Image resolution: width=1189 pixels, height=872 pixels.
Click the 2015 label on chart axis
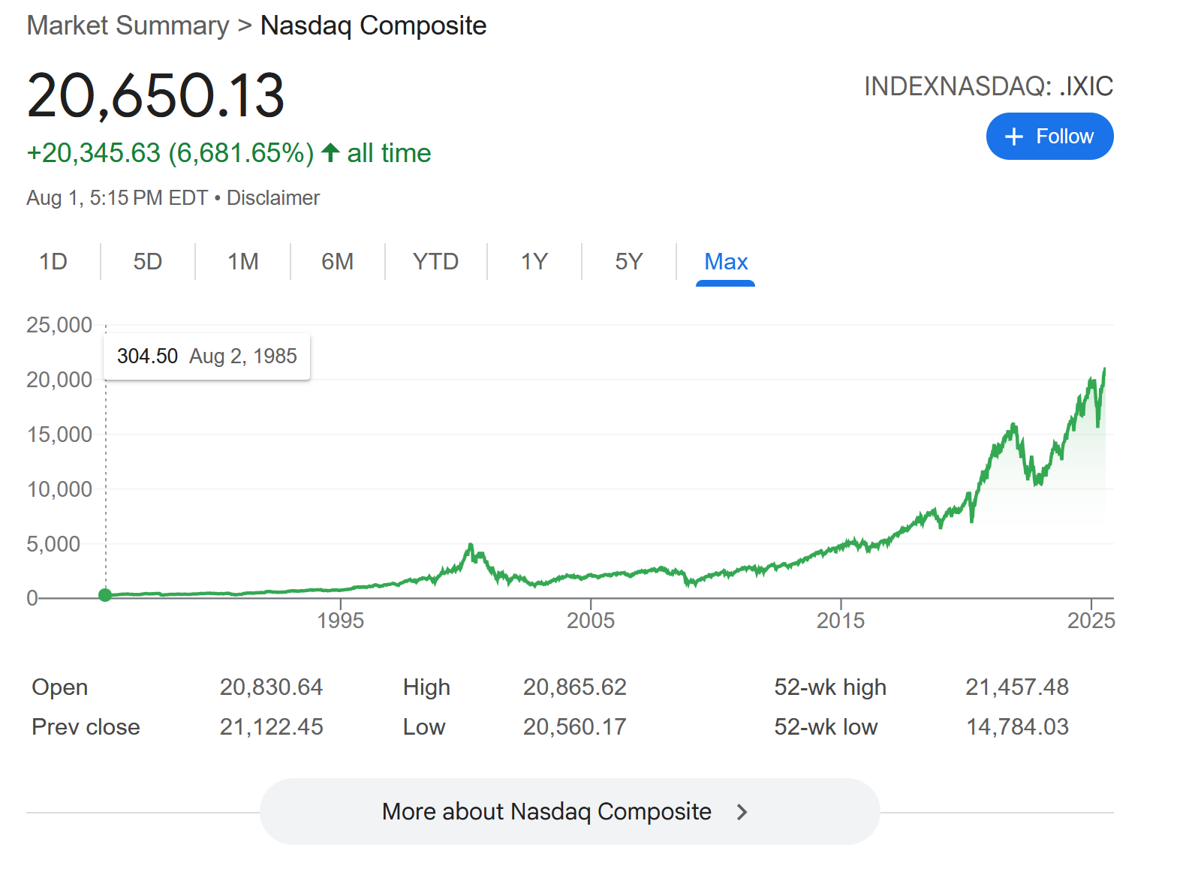point(840,621)
